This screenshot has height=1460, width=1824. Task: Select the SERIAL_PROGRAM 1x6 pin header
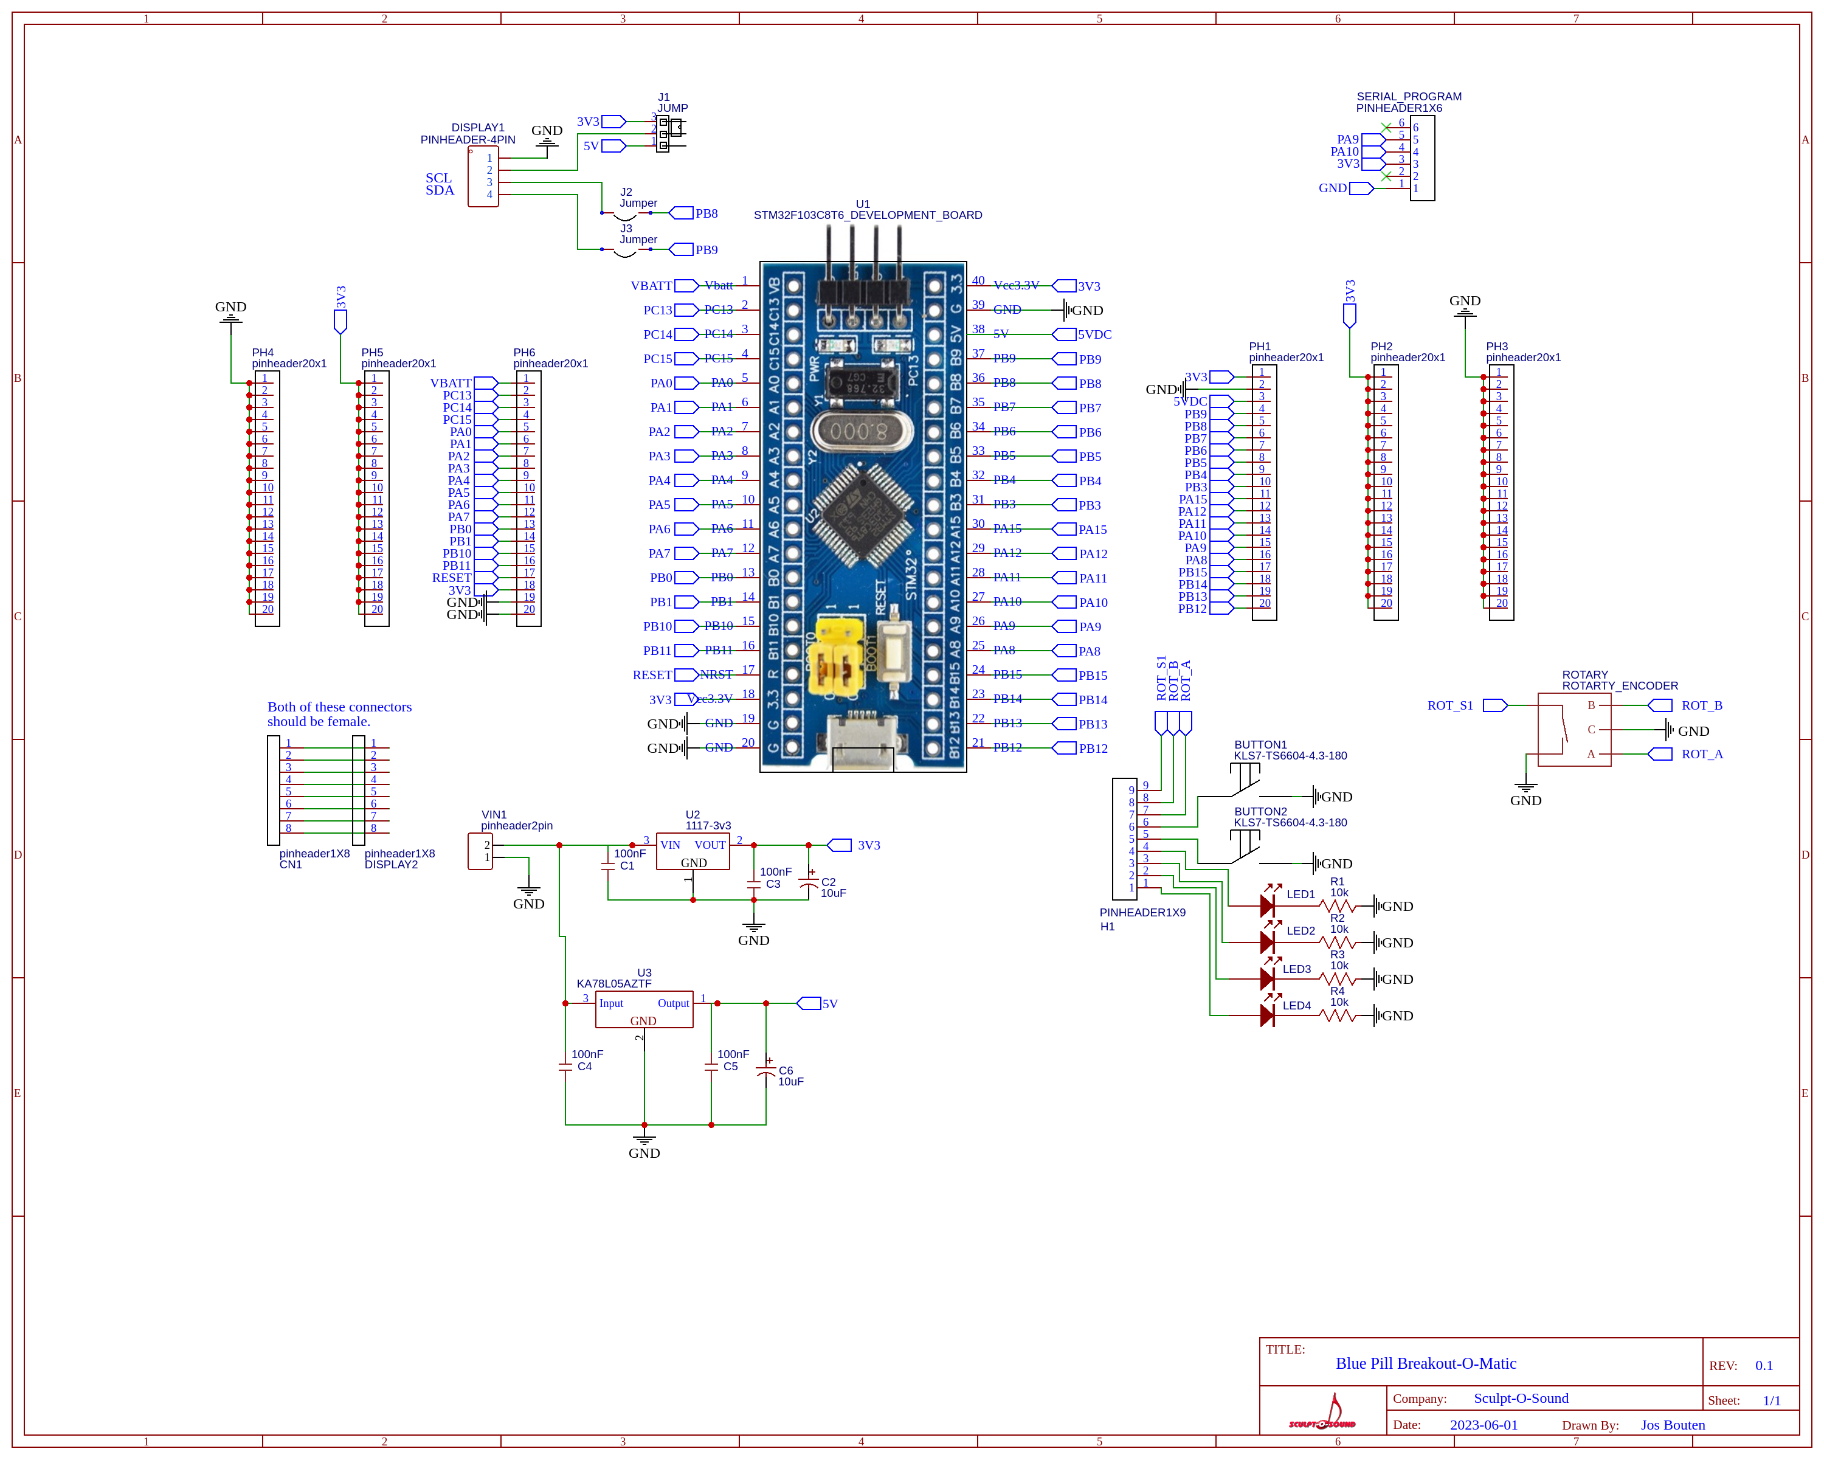click(1422, 158)
